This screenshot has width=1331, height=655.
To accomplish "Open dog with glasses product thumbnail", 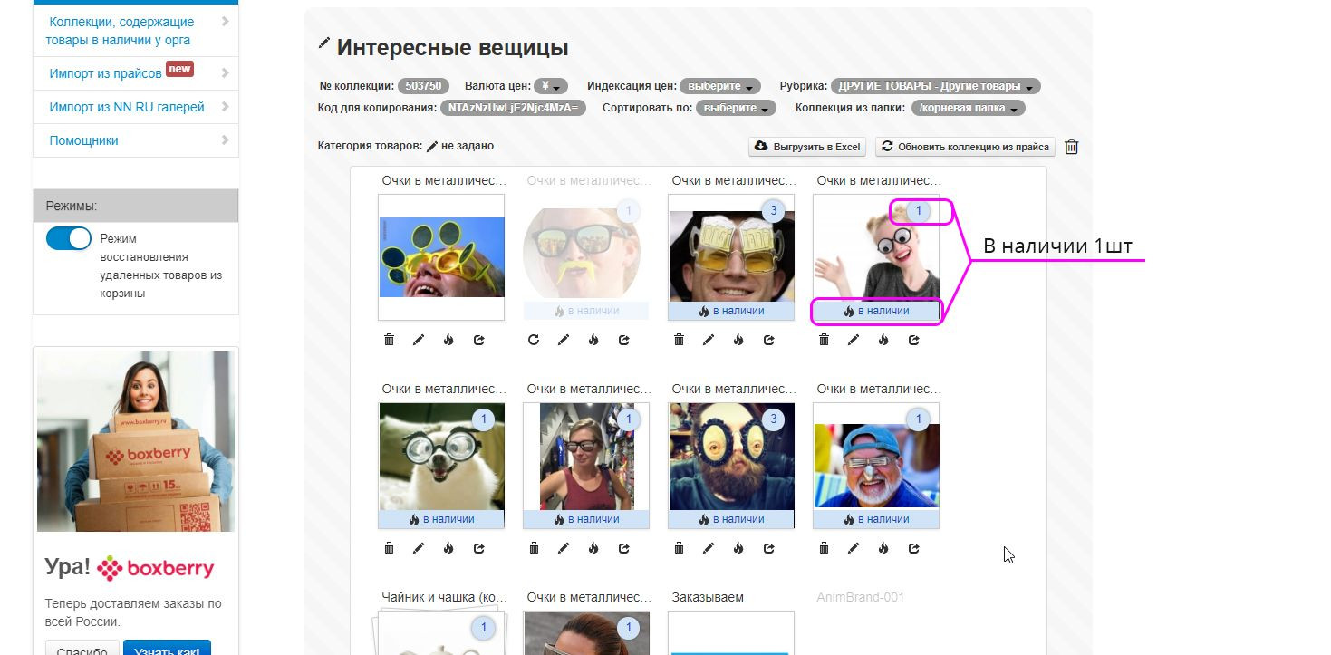I will (441, 465).
